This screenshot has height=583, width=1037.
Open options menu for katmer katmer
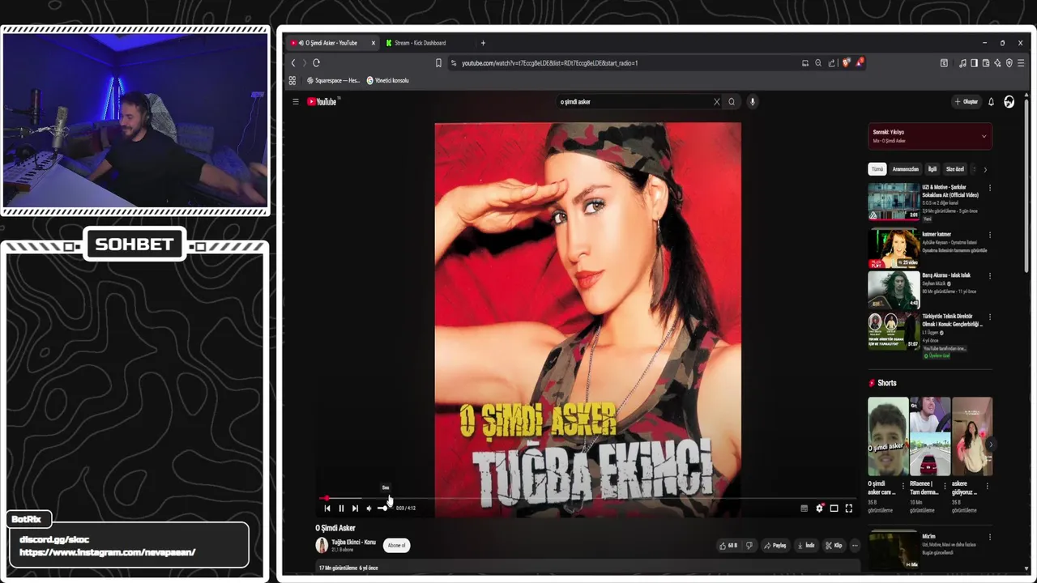click(989, 236)
